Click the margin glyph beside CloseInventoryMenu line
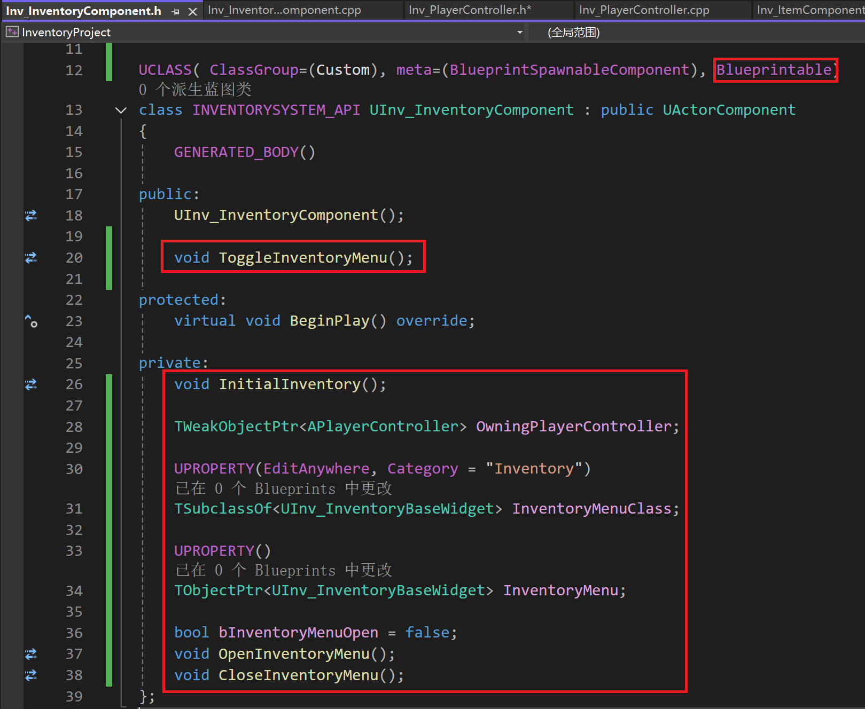 pyautogui.click(x=31, y=675)
